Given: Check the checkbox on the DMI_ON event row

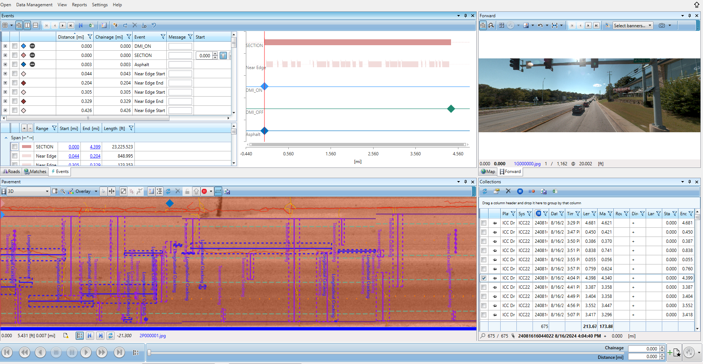Looking at the screenshot, I should pyautogui.click(x=15, y=46).
